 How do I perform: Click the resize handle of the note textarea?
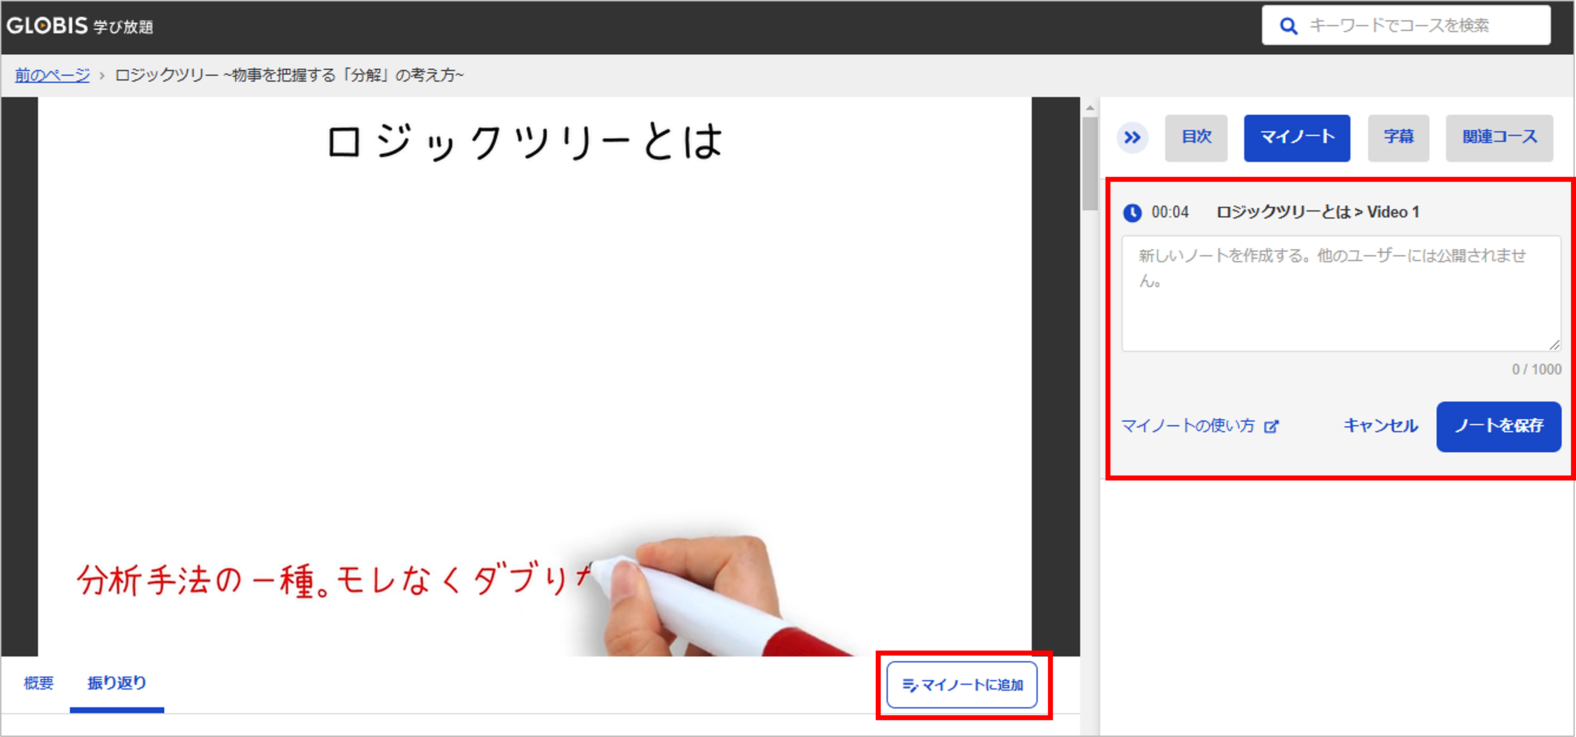[x=1554, y=345]
